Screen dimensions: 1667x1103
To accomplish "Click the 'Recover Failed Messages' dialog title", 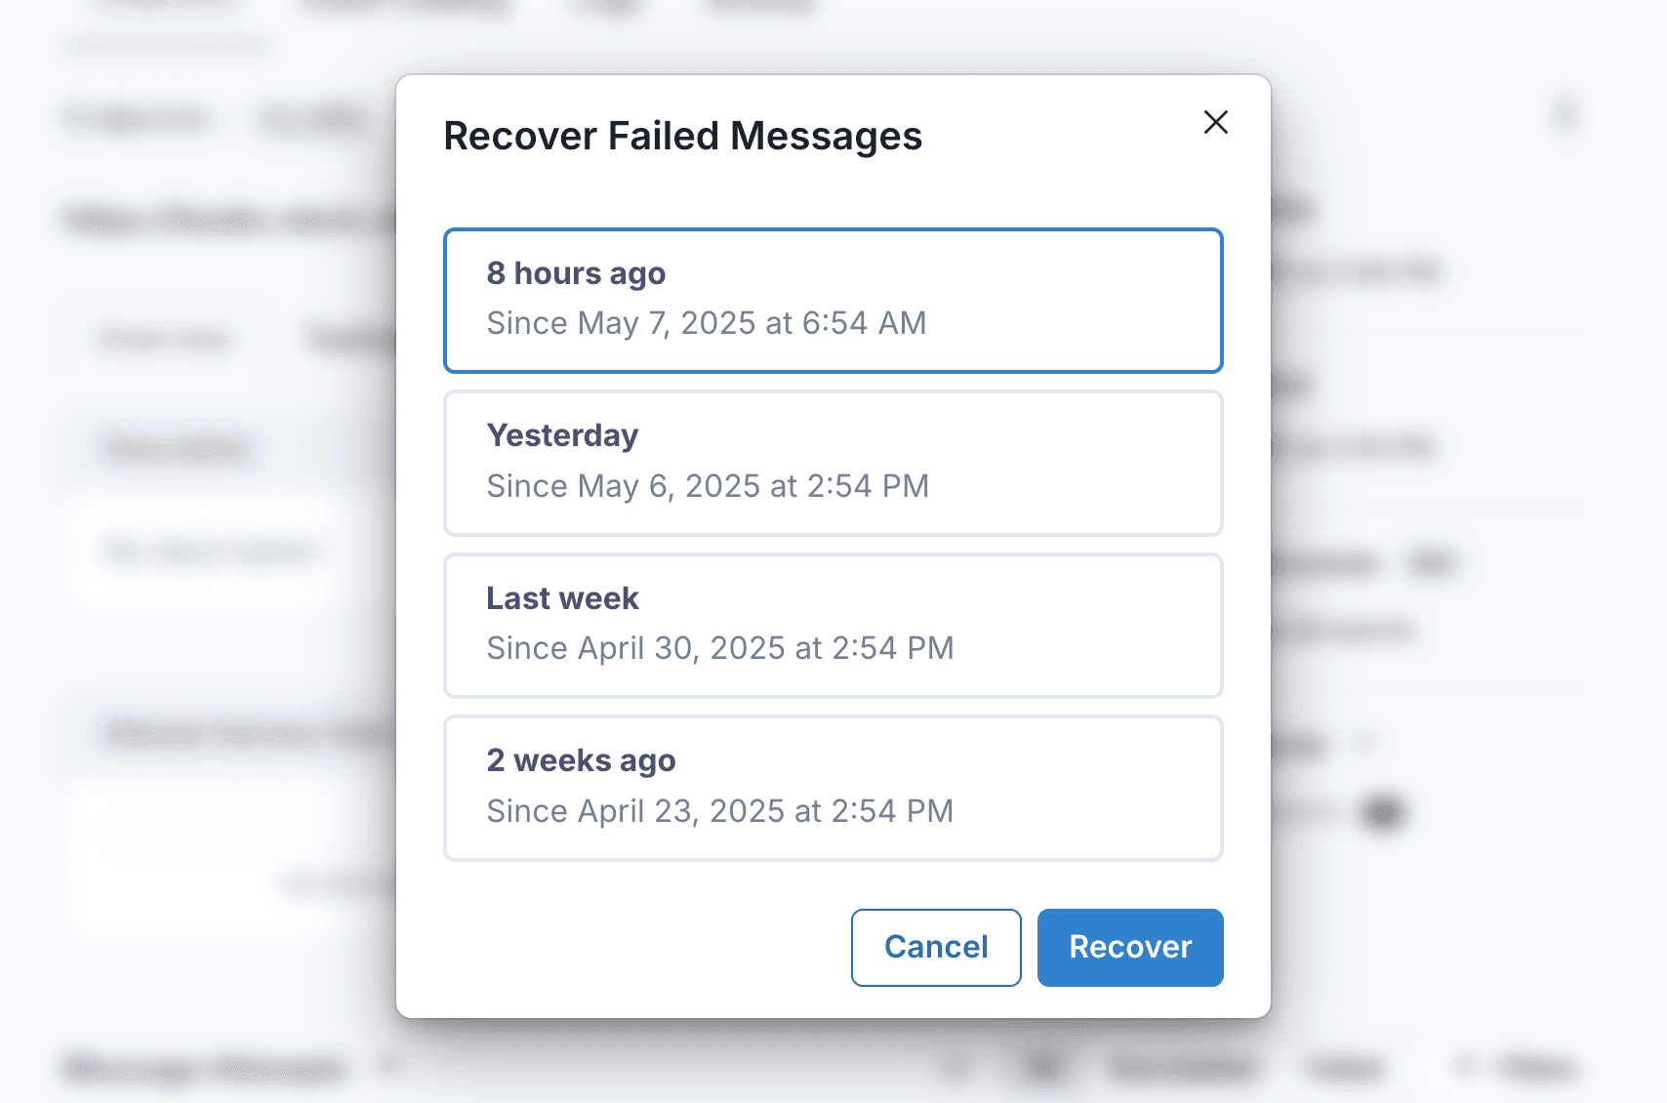I will [682, 136].
